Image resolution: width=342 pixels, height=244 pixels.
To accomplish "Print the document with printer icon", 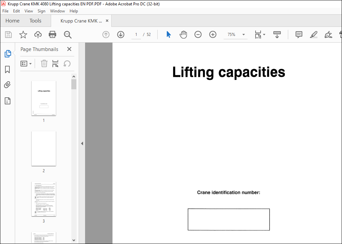I will 52,35.
